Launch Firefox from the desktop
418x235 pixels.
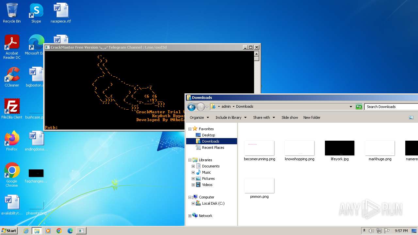(12, 141)
